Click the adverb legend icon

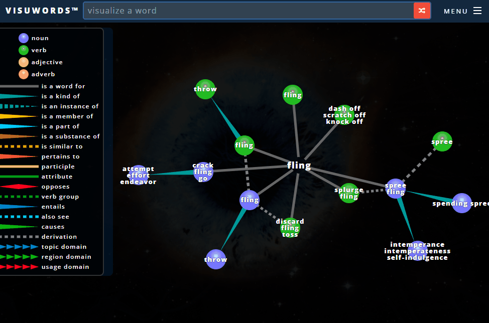pyautogui.click(x=23, y=74)
